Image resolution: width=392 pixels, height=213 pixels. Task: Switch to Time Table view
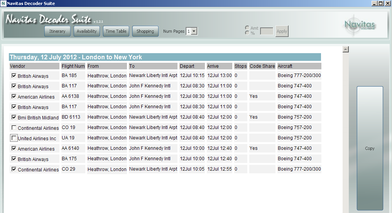[116, 31]
